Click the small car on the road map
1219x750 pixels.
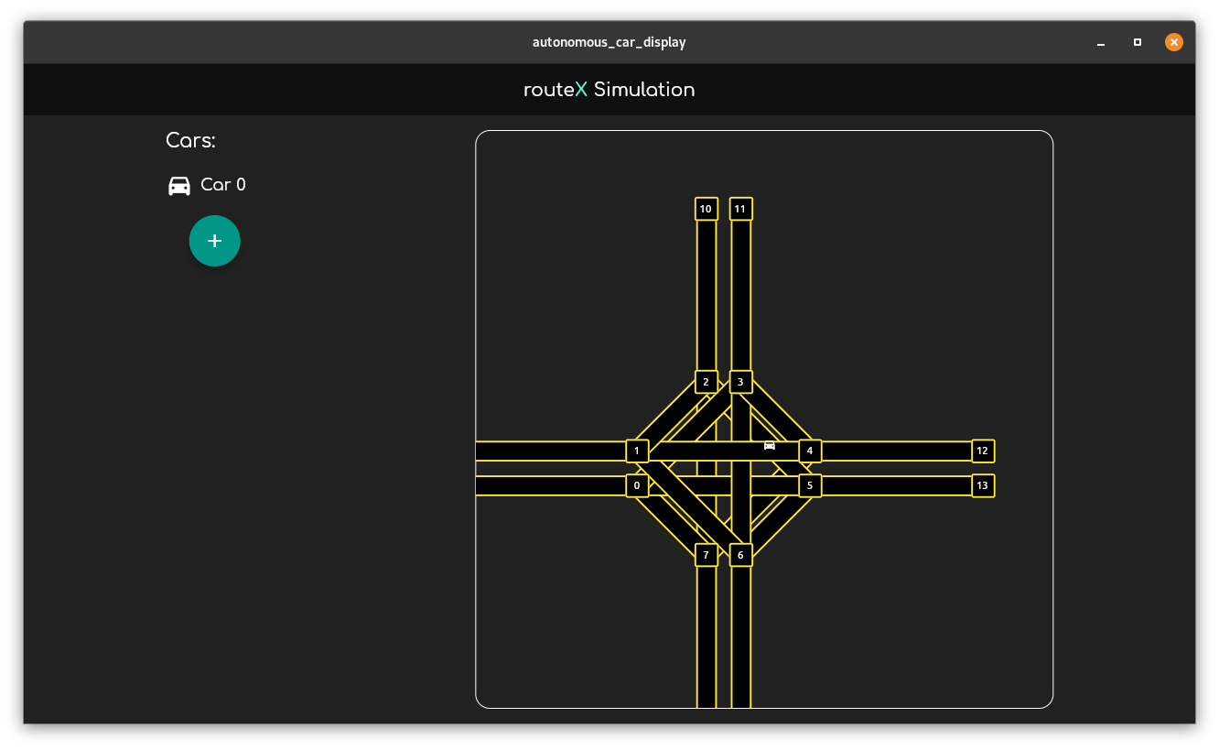point(770,446)
